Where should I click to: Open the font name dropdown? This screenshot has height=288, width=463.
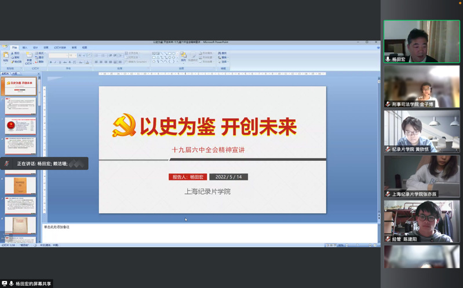pos(67,55)
